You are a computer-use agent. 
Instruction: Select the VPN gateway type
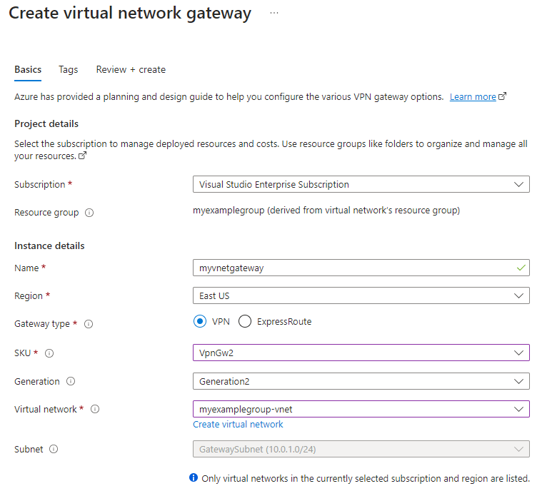point(200,322)
